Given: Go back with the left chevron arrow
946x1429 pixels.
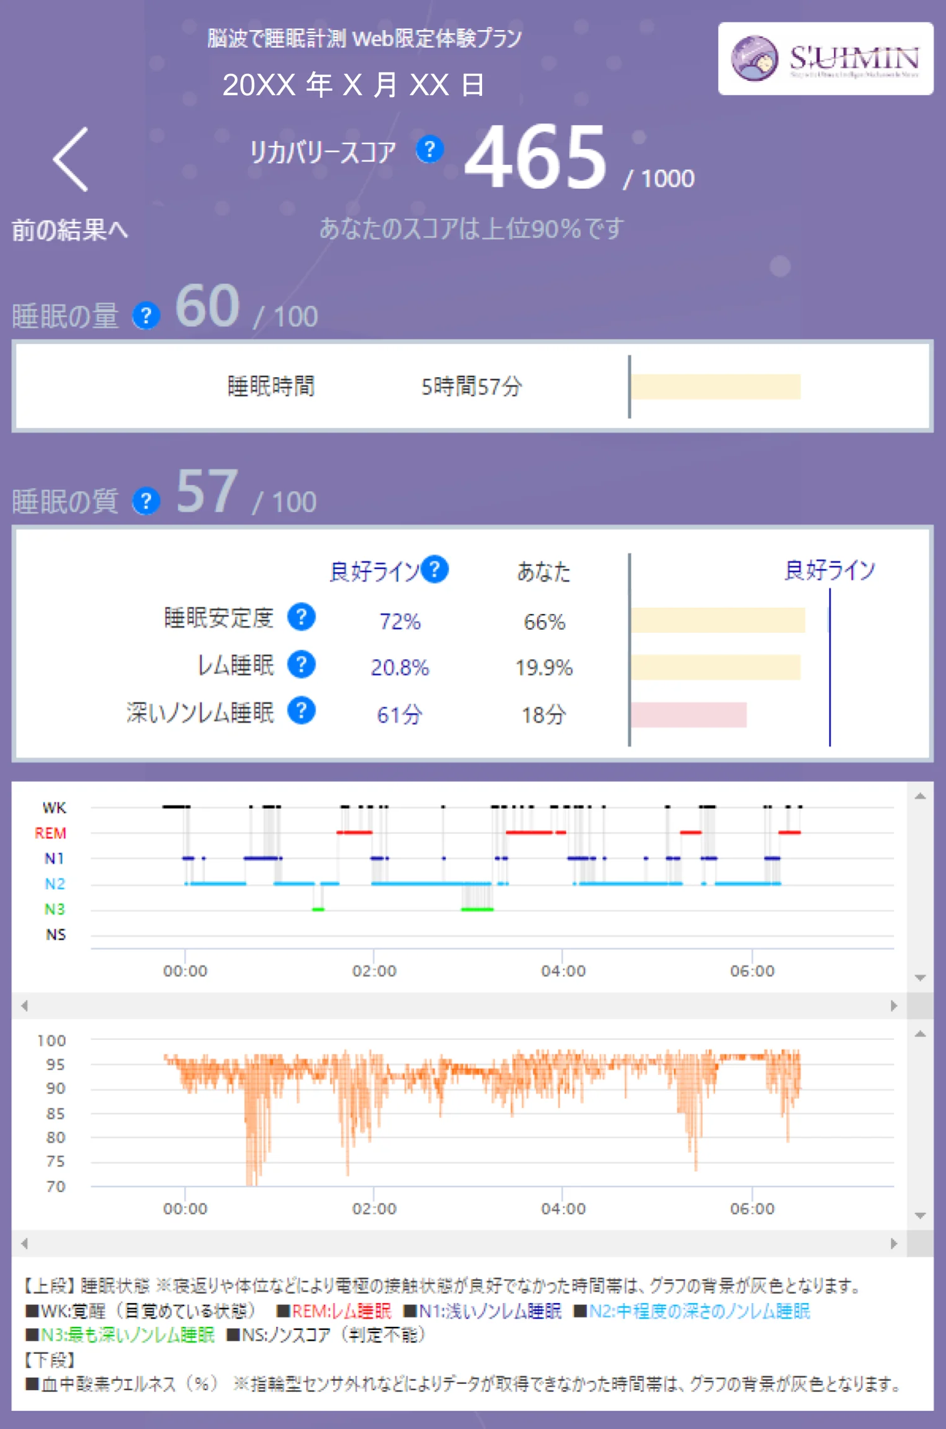Looking at the screenshot, I should coord(70,159).
